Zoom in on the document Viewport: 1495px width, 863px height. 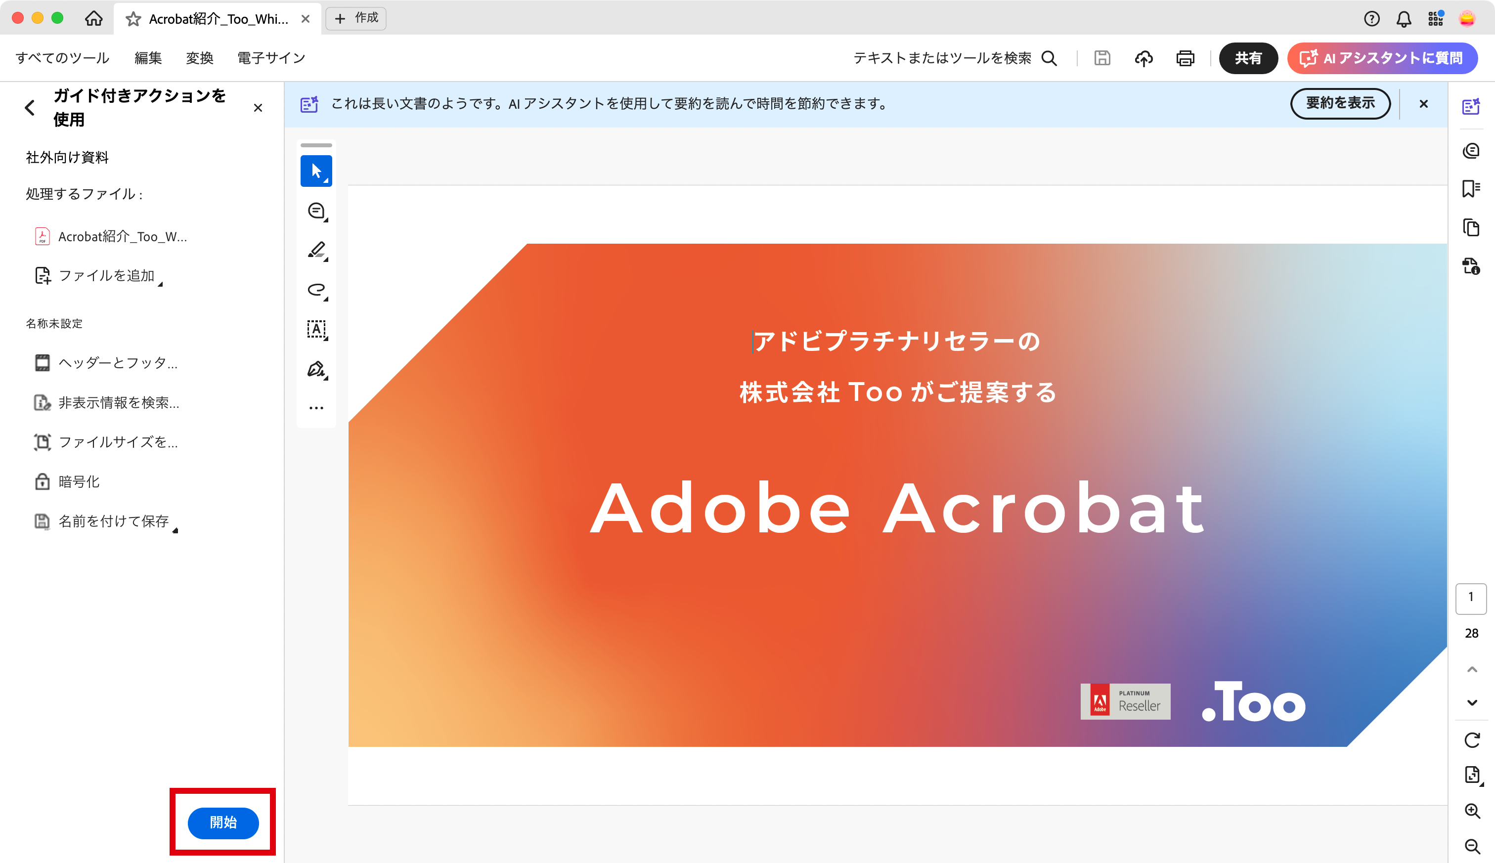(1471, 810)
